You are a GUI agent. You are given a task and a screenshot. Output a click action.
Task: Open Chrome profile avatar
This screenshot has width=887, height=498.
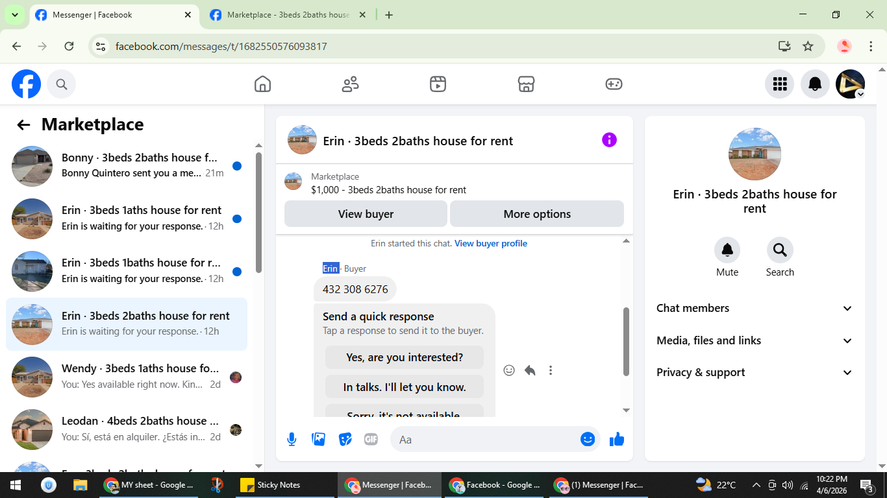click(x=844, y=46)
